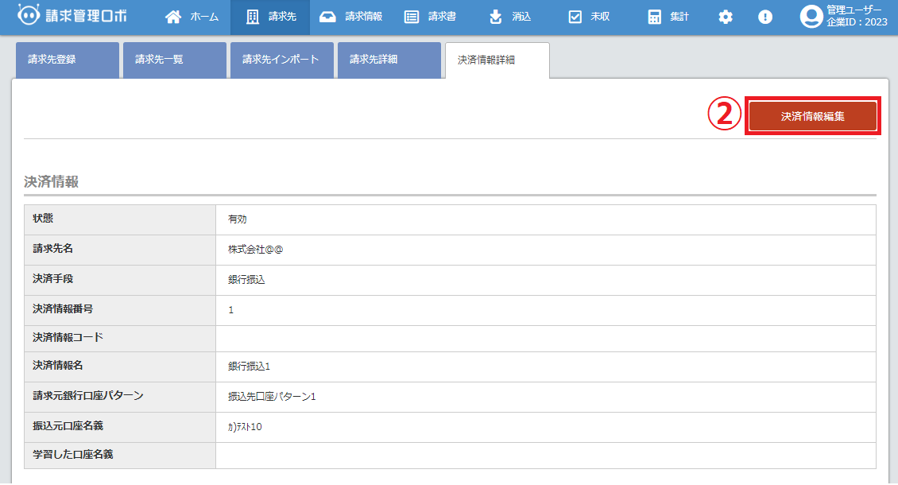Image resolution: width=898 pixels, height=485 pixels.
Task: Open the 管理ユーザー account avatar
Action: coord(811,17)
